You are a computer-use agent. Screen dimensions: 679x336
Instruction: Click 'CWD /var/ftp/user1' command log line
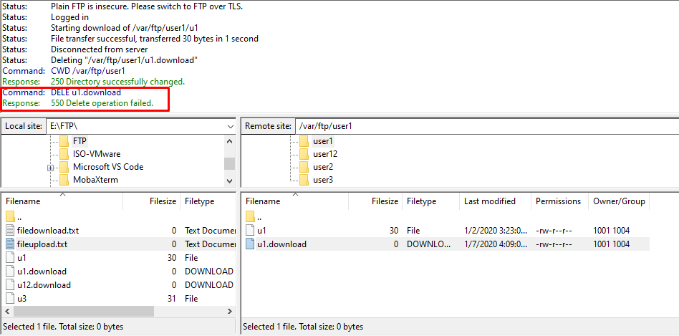click(x=64, y=71)
